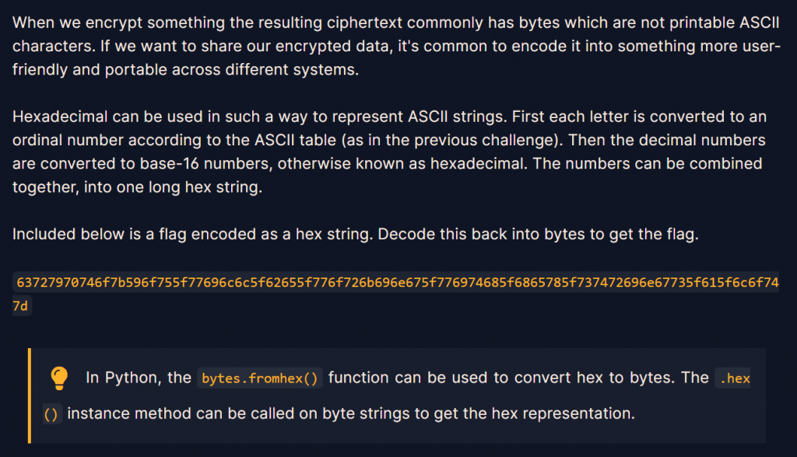Click the trailing "7d" hex characters

coord(21,305)
